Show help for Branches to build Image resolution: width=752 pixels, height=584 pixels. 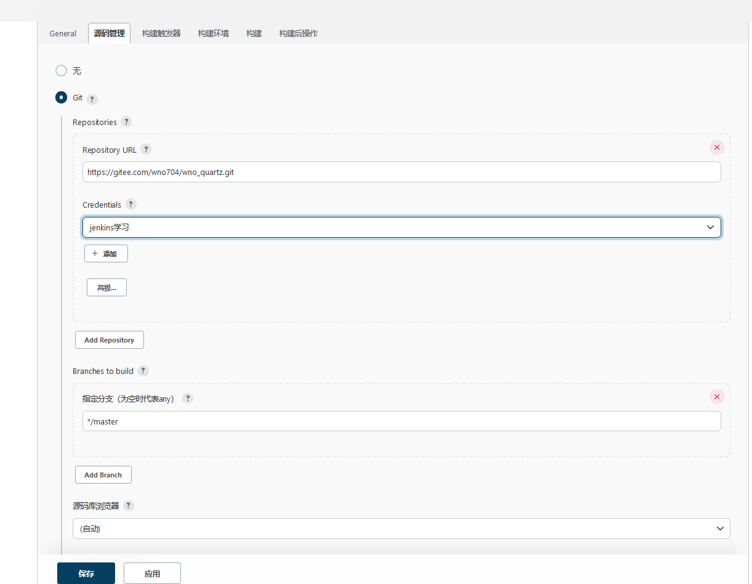click(x=143, y=370)
